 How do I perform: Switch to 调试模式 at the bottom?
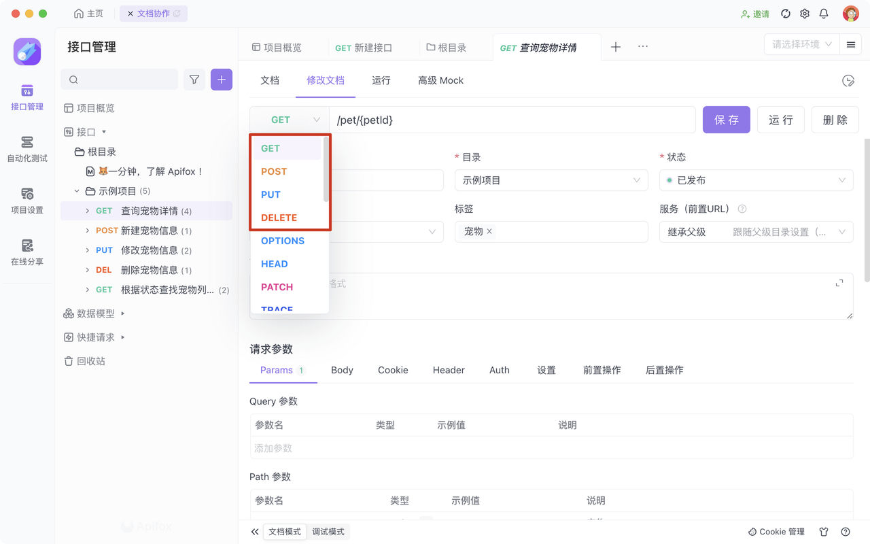click(x=328, y=532)
